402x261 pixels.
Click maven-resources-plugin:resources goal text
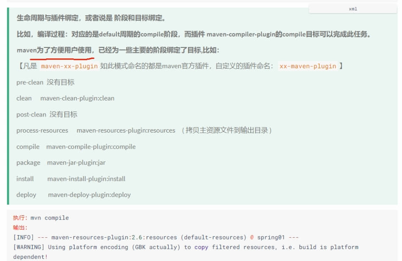tap(126, 130)
